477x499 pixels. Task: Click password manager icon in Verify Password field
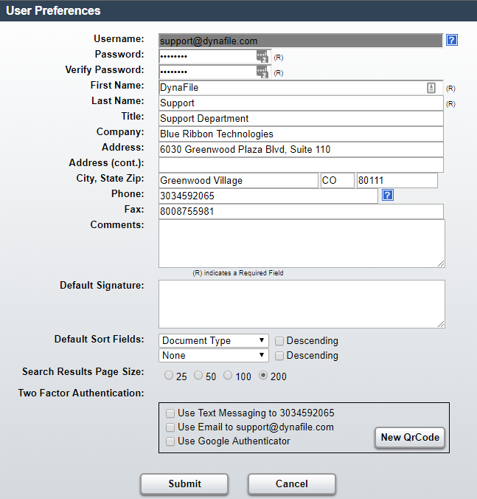pyautogui.click(x=262, y=72)
